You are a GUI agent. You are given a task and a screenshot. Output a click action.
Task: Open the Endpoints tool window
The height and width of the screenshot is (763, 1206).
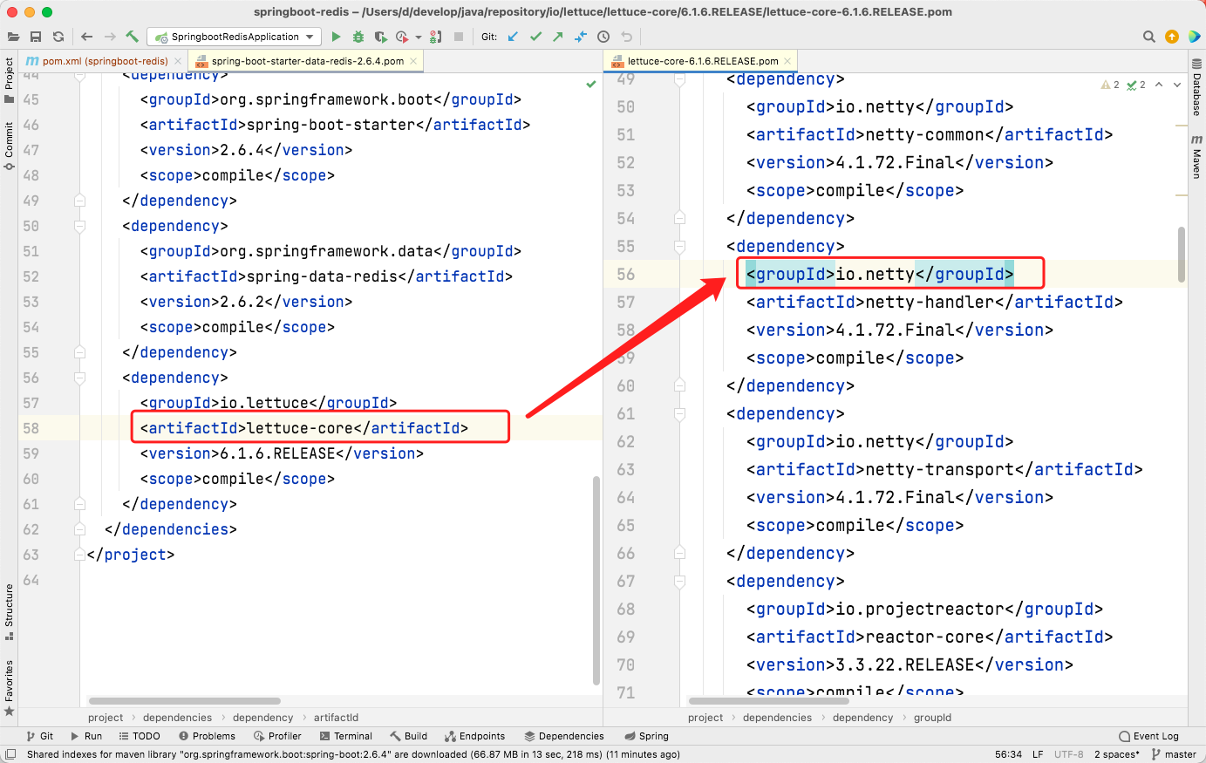474,736
